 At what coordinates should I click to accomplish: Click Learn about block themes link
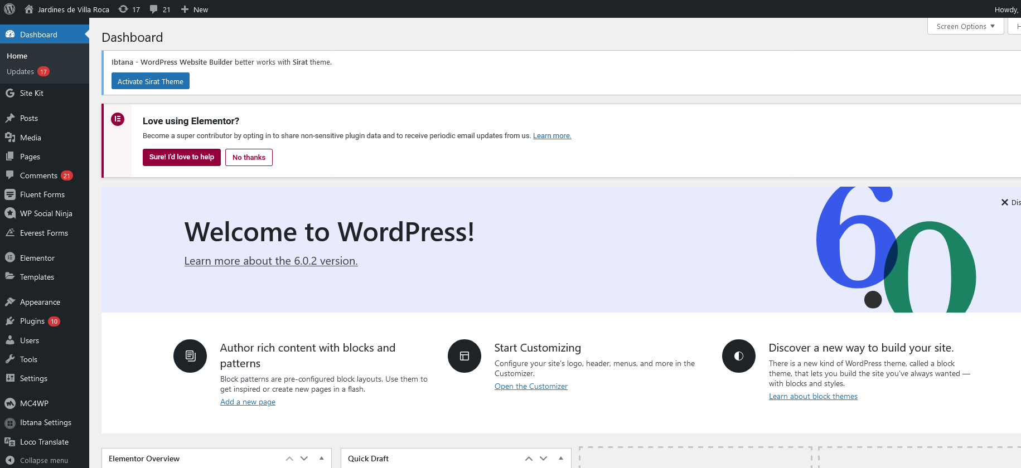813,396
